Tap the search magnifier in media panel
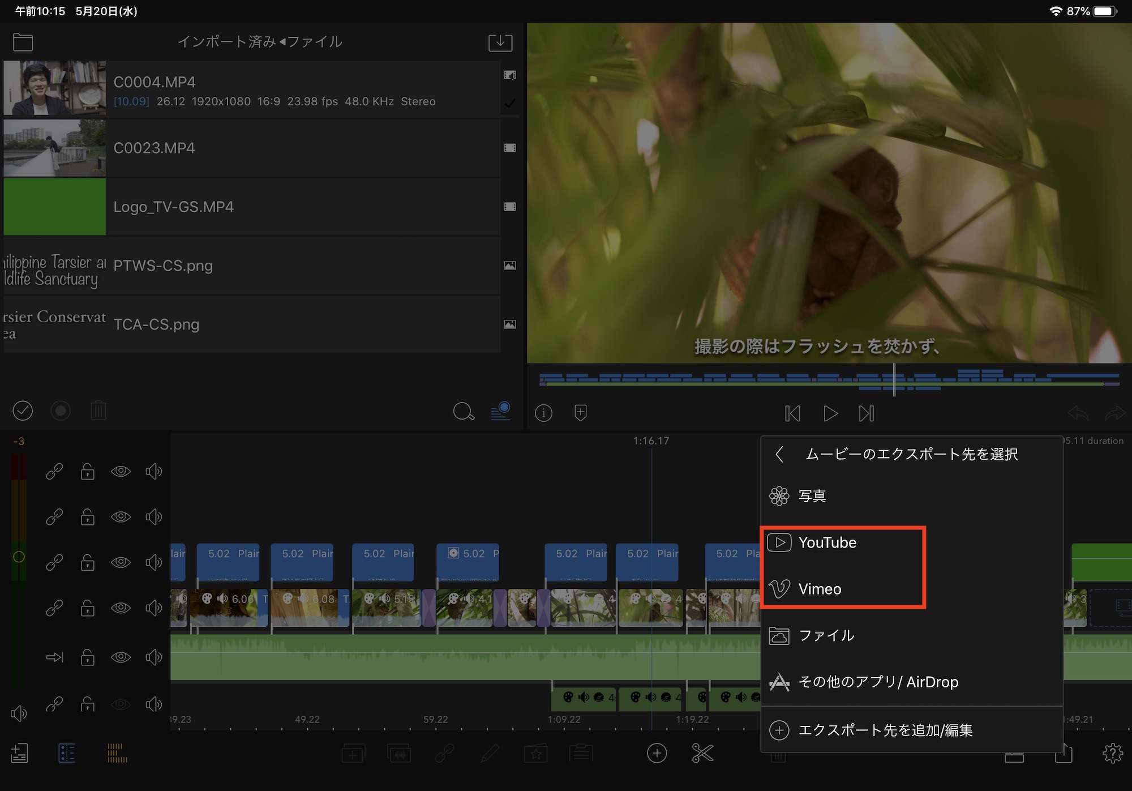The width and height of the screenshot is (1132, 791). point(463,411)
